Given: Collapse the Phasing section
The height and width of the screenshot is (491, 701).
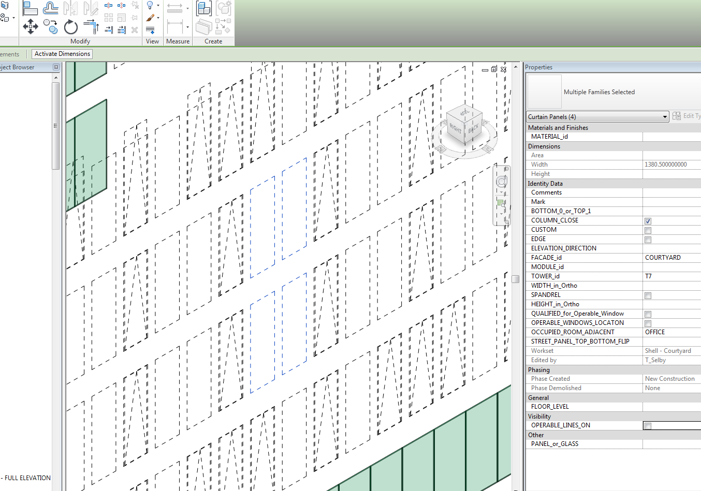Looking at the screenshot, I should (x=614, y=369).
